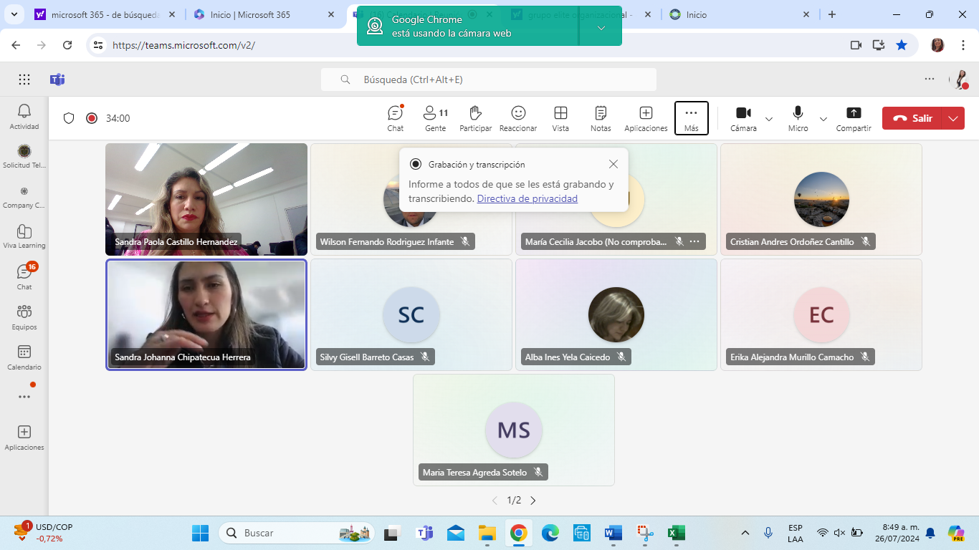
Task: Click the shield meeting security icon
Action: tap(69, 118)
